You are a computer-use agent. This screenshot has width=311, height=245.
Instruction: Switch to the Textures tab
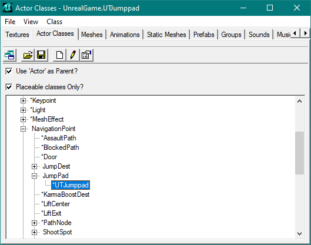click(17, 35)
